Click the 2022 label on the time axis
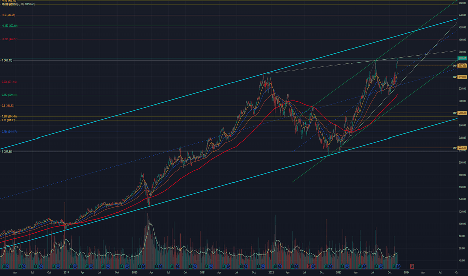 [x=271, y=272]
